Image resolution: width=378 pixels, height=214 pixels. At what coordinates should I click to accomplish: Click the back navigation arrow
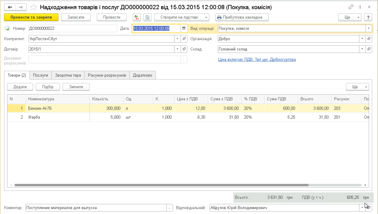[x=10, y=7]
